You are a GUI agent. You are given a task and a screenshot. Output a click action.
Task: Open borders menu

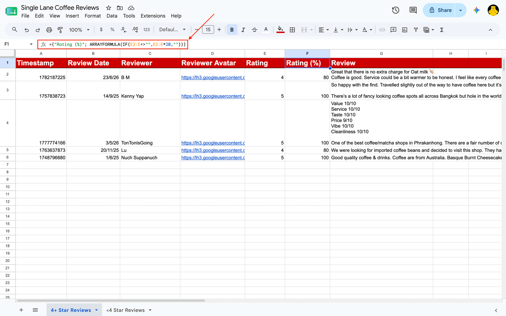(292, 30)
